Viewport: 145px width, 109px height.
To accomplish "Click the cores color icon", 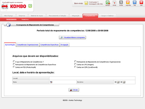I will click(x=114, y=2).
